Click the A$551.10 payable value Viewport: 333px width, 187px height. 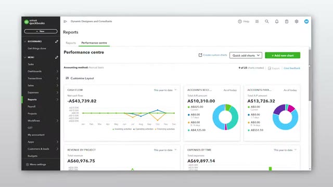tap(257, 130)
